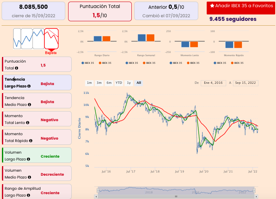This screenshot has width=276, height=199.
Task: Select the Momento Total Lento card
Action: [37, 119]
